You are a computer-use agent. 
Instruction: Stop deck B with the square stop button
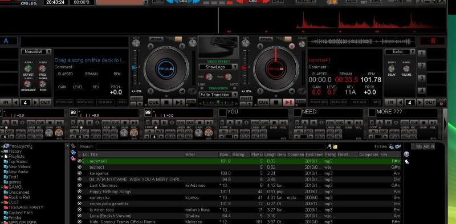coord(276,103)
